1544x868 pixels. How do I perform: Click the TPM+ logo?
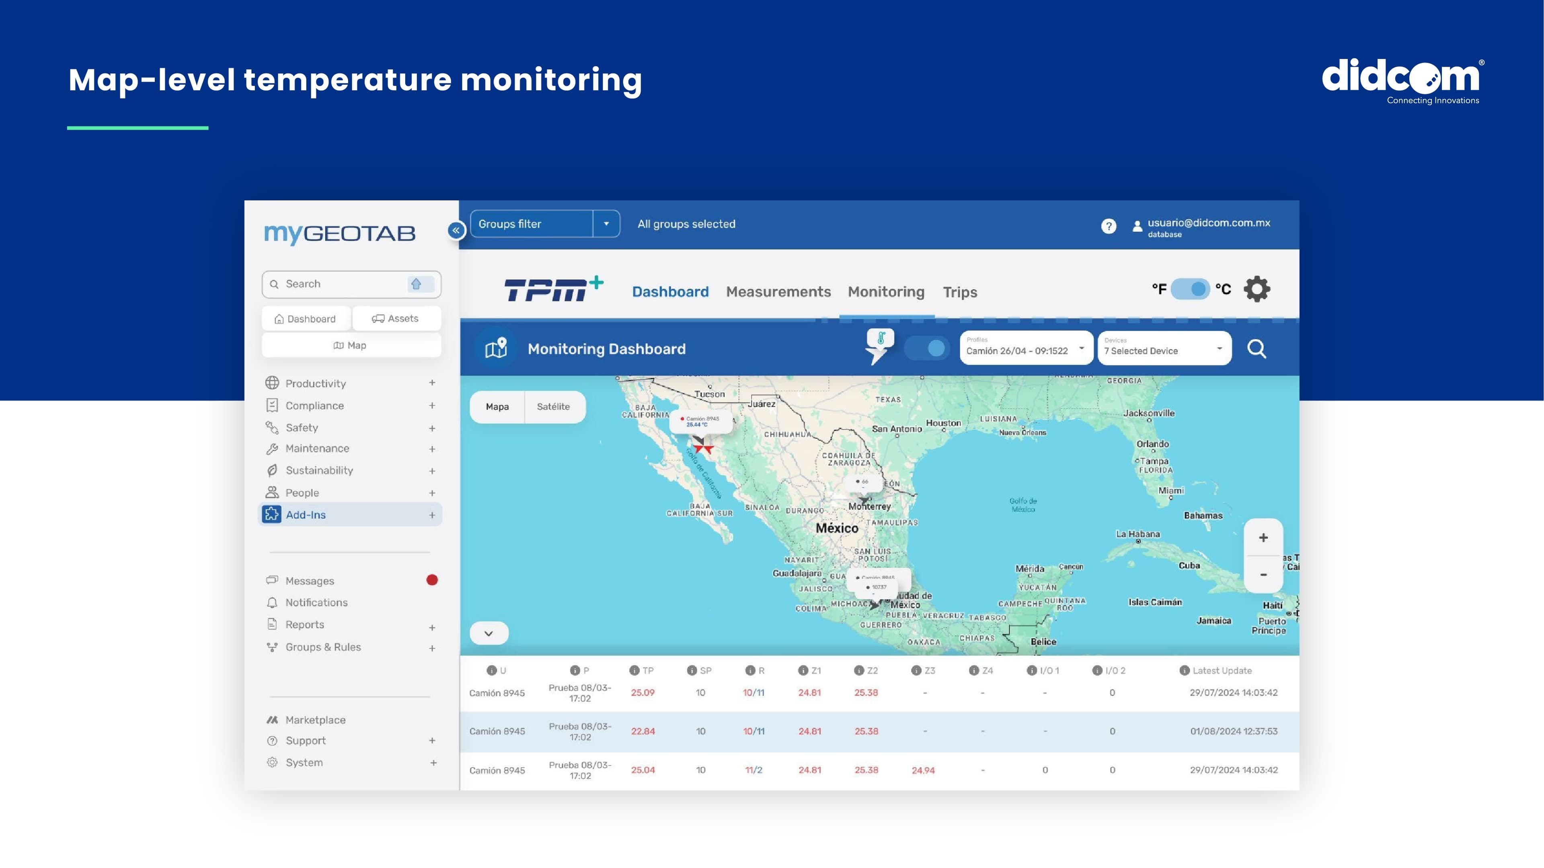tap(553, 288)
